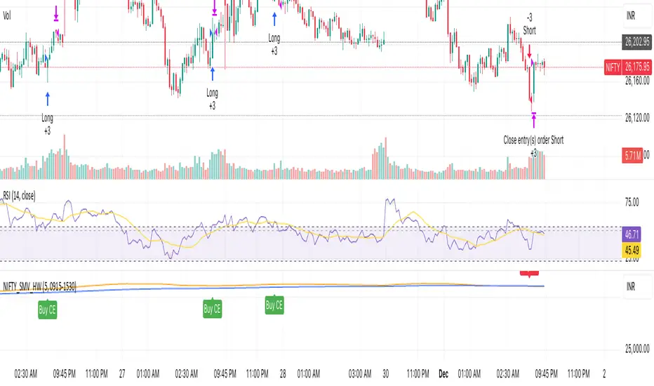
Task: Click the grey 26,202.95 price label
Action: click(637, 41)
